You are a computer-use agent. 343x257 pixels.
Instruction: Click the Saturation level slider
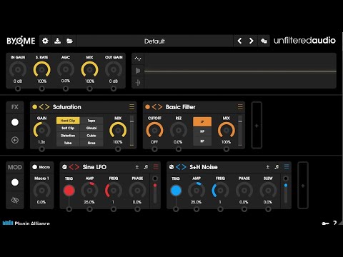(131, 131)
